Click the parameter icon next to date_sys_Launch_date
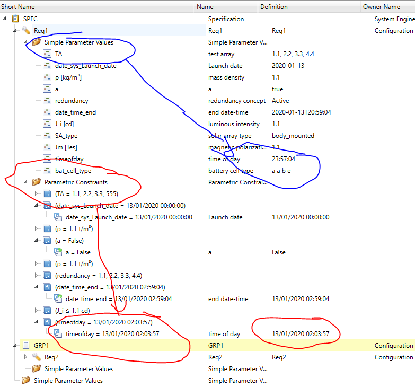Screen dimensions: 415x387 47,65
